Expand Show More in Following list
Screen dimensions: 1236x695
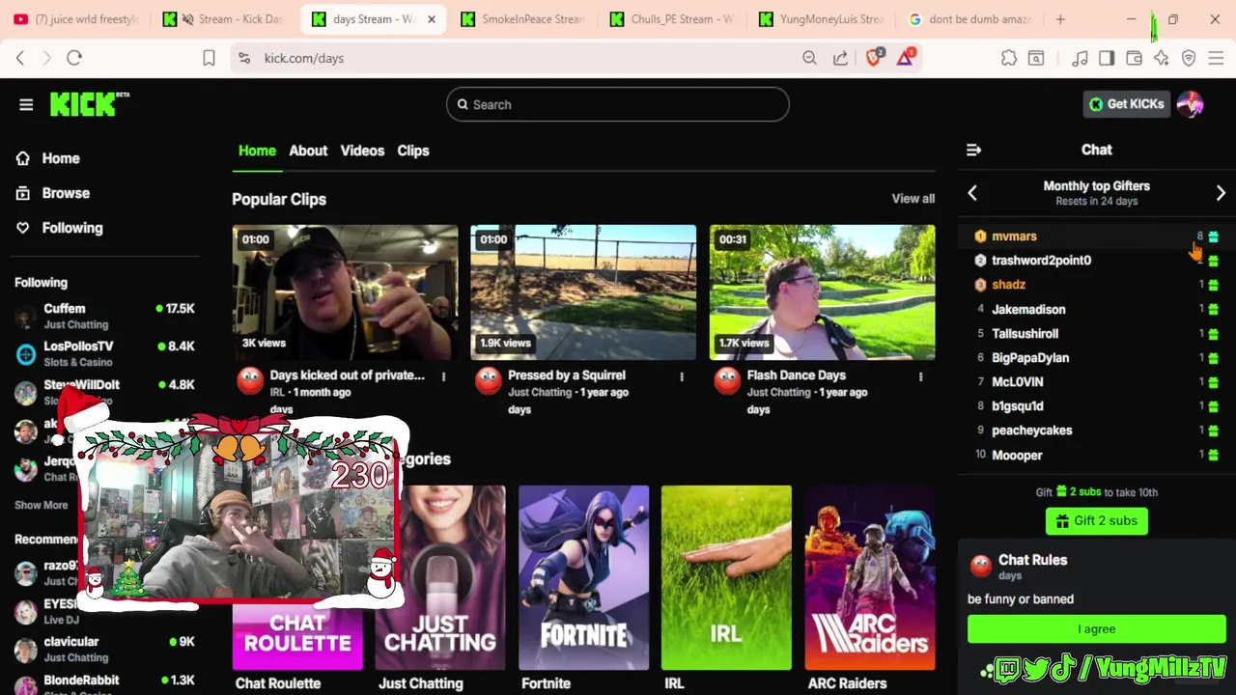(x=42, y=505)
